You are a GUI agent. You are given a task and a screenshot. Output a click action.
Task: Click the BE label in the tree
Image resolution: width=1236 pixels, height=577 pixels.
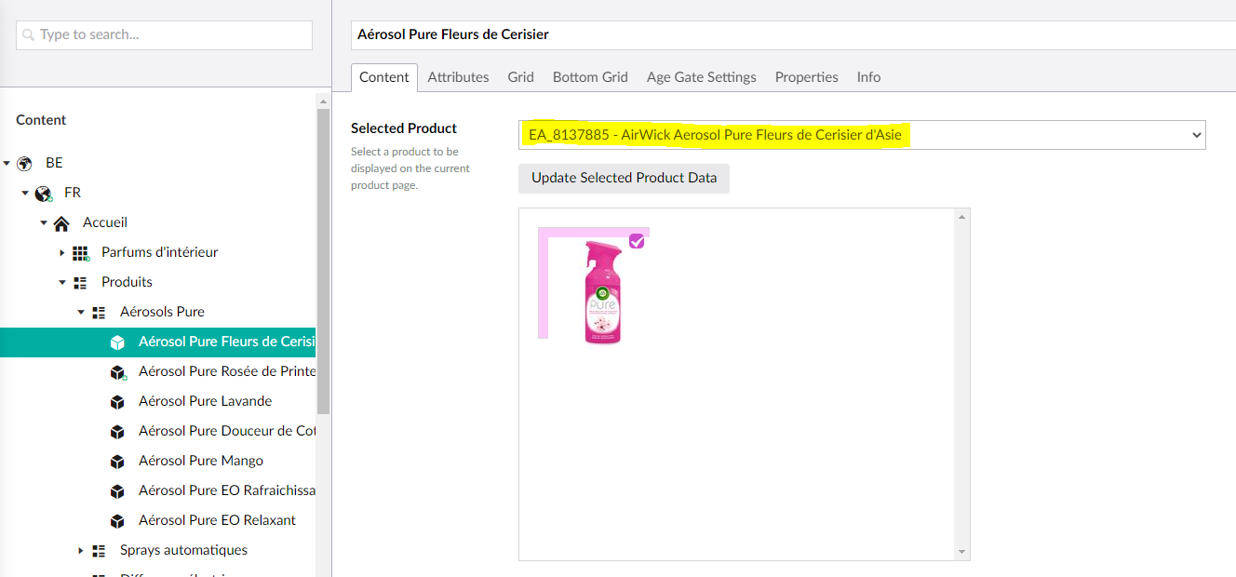click(54, 163)
